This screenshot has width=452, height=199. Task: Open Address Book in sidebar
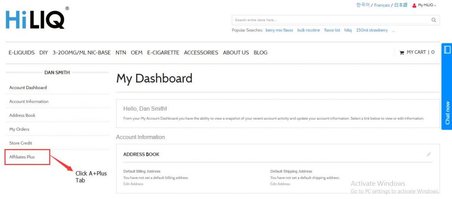coord(22,115)
